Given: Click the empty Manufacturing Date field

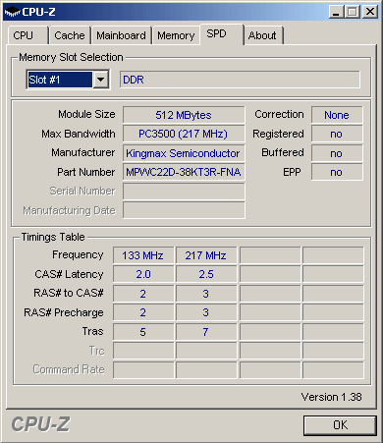Looking at the screenshot, I should [x=184, y=210].
